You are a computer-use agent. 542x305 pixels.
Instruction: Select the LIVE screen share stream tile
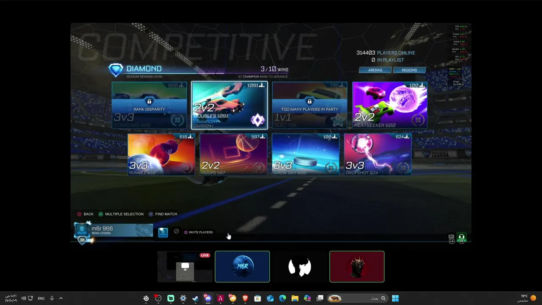(x=185, y=266)
